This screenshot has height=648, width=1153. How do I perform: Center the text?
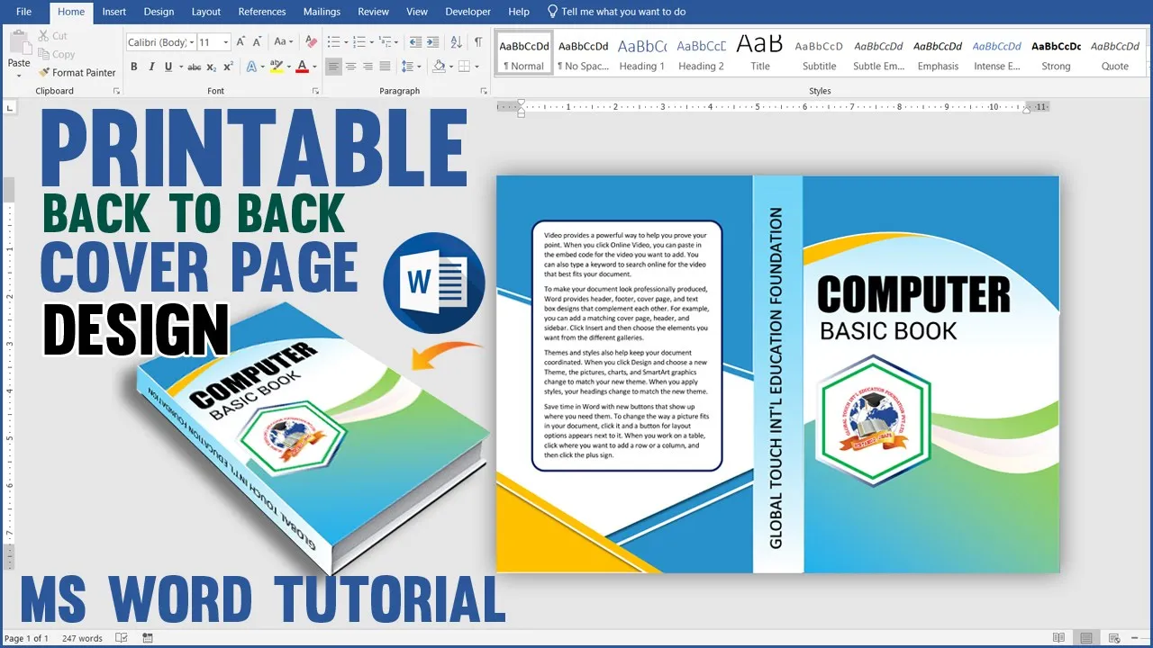click(351, 67)
